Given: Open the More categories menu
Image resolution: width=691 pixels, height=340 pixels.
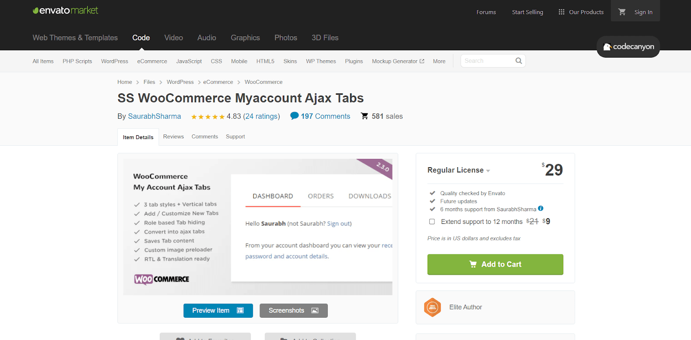Looking at the screenshot, I should [439, 61].
